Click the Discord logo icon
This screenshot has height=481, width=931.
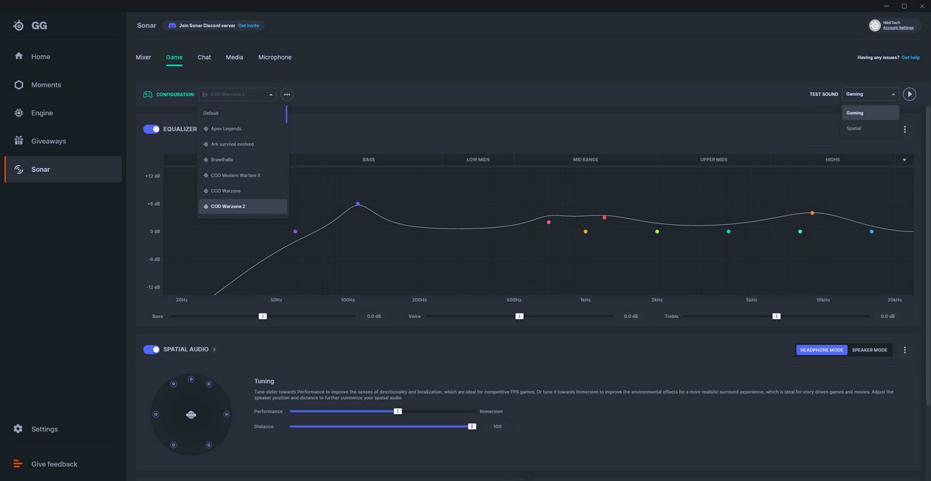pyautogui.click(x=172, y=25)
